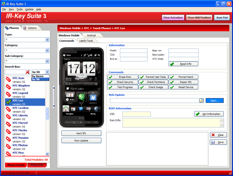Image resolution: width=233 pixels, height=176 pixels.
Task: Click the green checkmark icon beside HTC Leo
Action: [8, 102]
